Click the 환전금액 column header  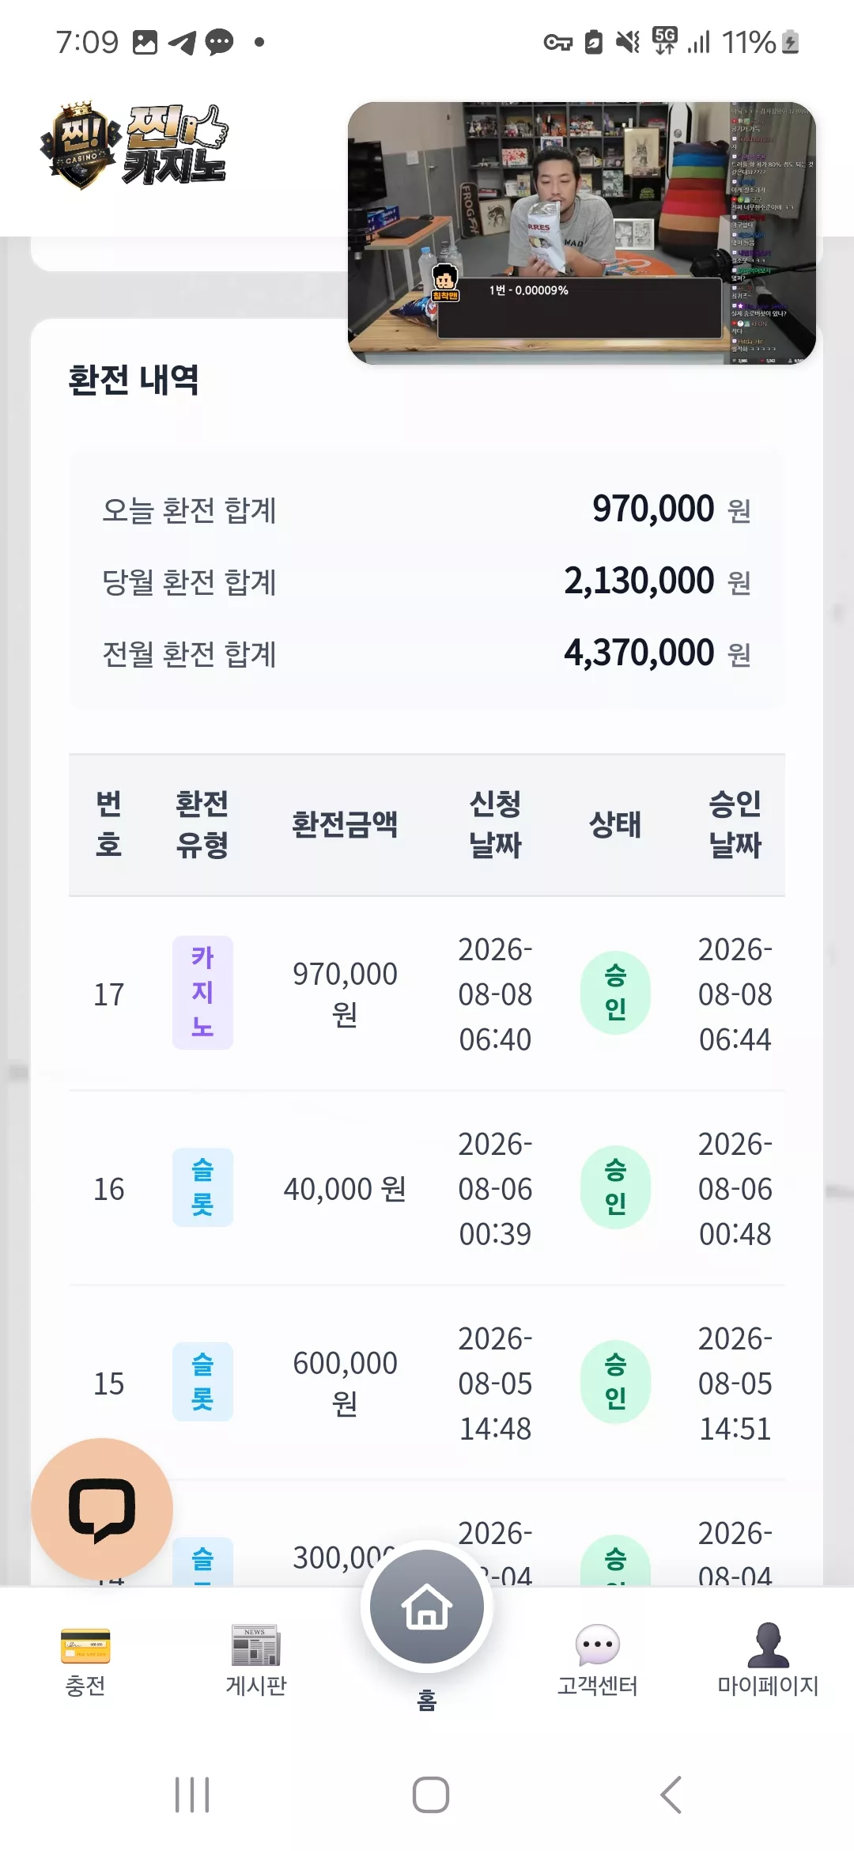(345, 824)
